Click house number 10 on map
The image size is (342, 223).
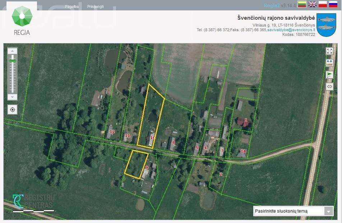tap(152, 138)
